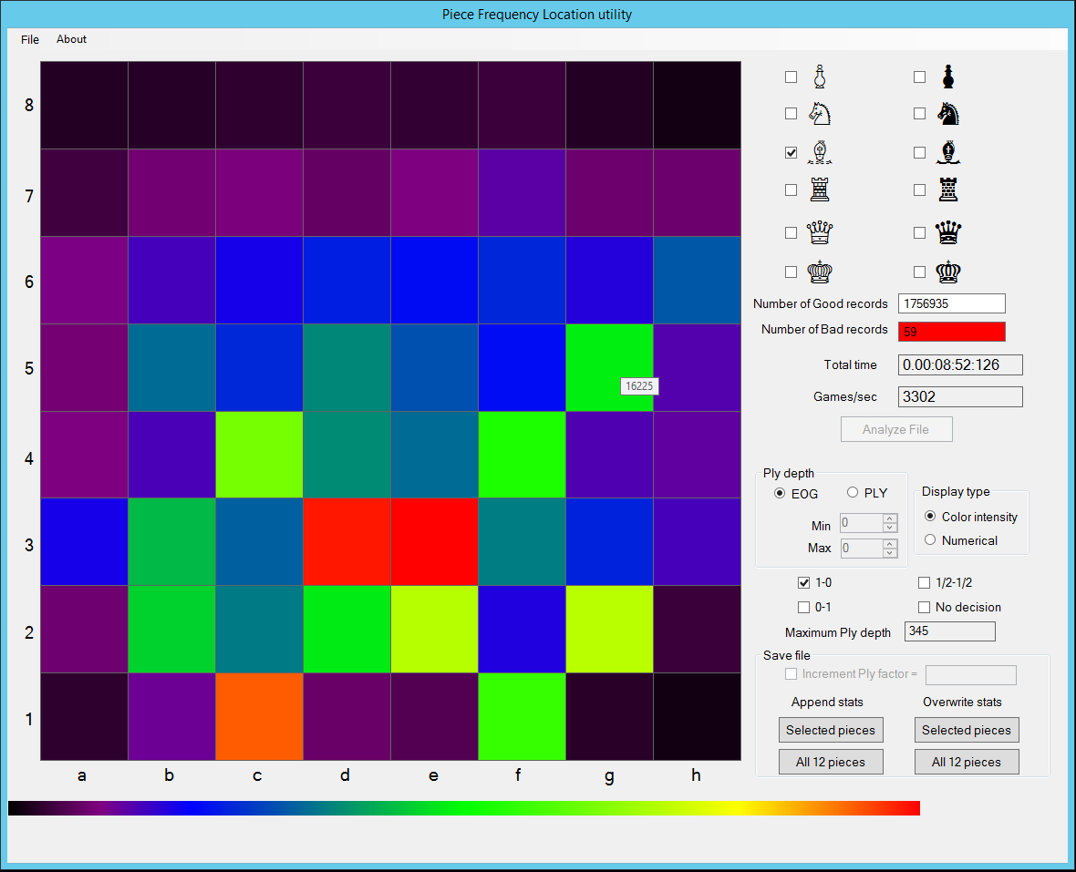Click Append stats Selected pieces button
The height and width of the screenshot is (872, 1076).
(x=831, y=730)
